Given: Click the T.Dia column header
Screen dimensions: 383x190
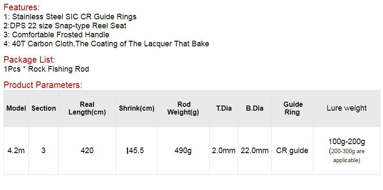Looking at the screenshot, I should (224, 109).
